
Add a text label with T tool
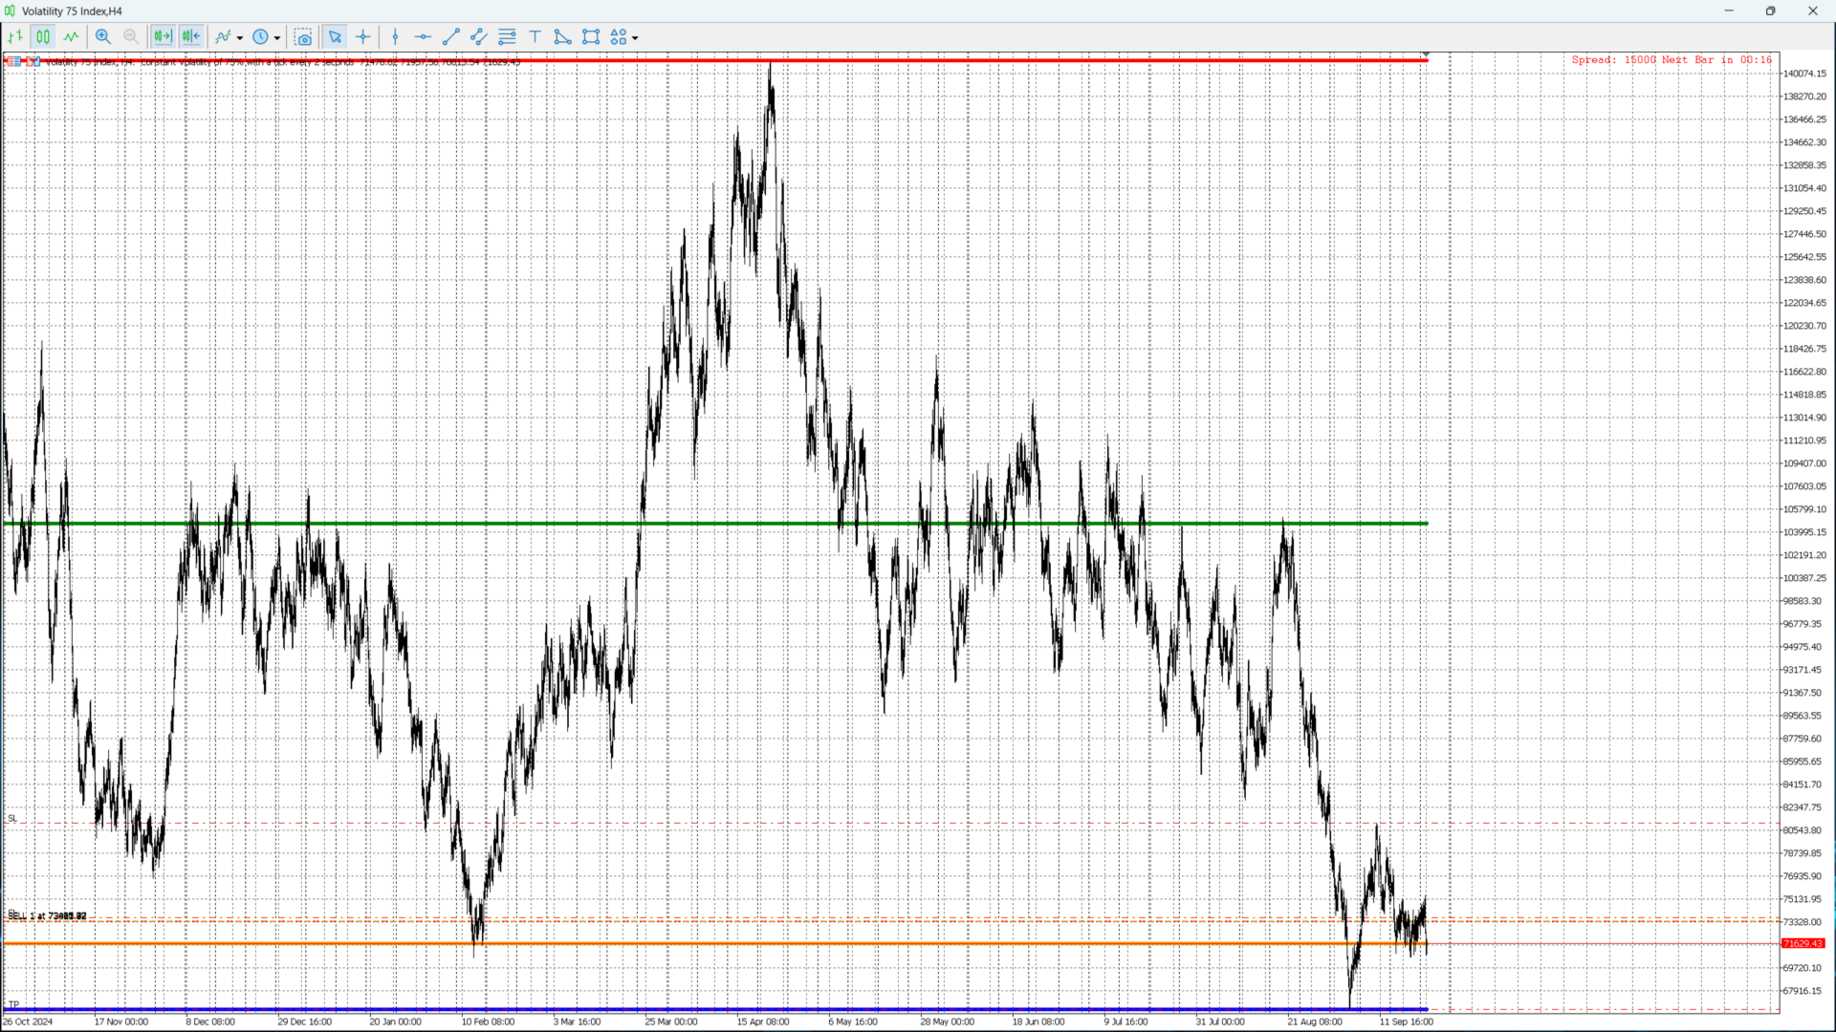pyautogui.click(x=535, y=37)
